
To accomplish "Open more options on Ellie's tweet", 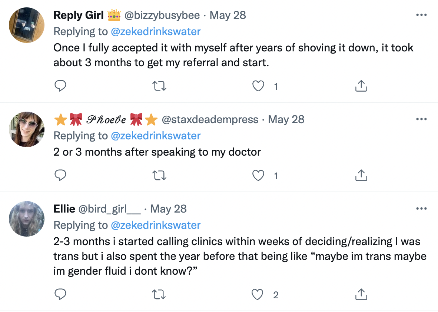I will click(x=421, y=209).
